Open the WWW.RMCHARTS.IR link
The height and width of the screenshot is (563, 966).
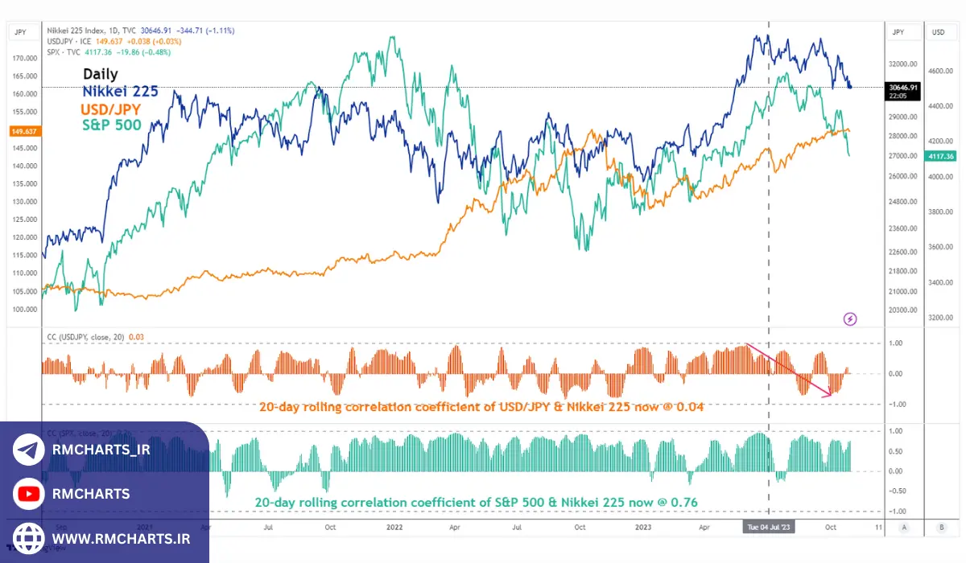coord(121,537)
